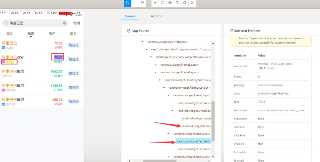
Task: Open the 股票 tab in the app
Action: pyautogui.click(x=31, y=34)
